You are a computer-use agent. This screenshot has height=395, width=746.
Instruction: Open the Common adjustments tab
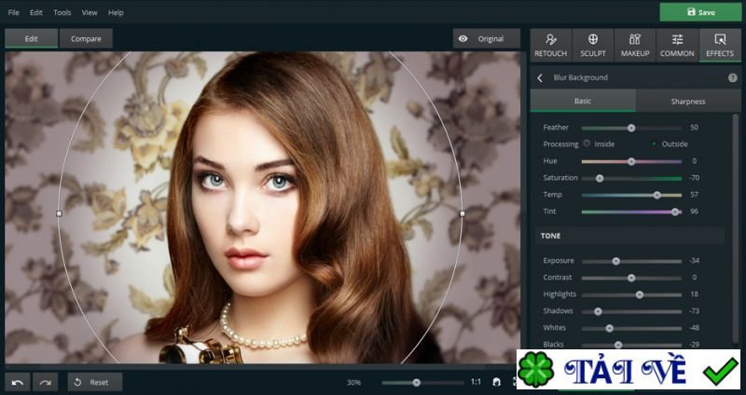677,45
